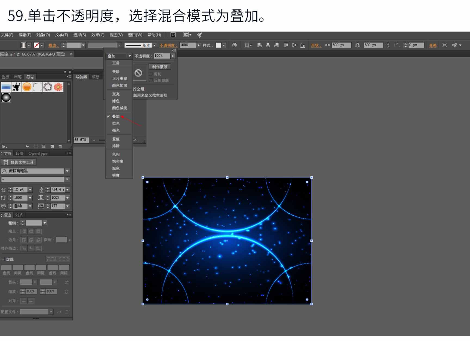
Task: Click the recolor artwork wheel icon
Action: [x=234, y=45]
